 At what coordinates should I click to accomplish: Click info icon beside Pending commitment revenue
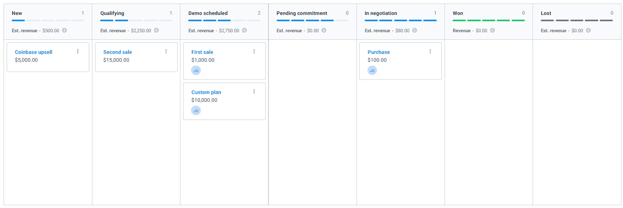coord(324,30)
